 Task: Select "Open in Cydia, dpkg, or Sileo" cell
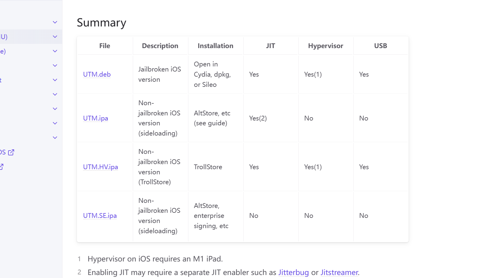point(215,74)
